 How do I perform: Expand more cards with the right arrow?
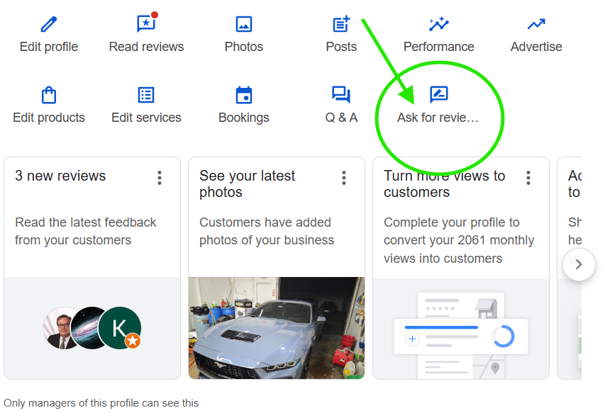point(579,264)
